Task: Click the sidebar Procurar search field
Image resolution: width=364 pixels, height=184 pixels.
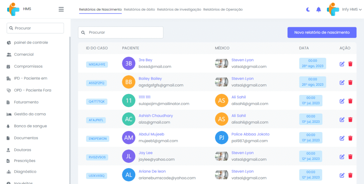Action: 35,28
